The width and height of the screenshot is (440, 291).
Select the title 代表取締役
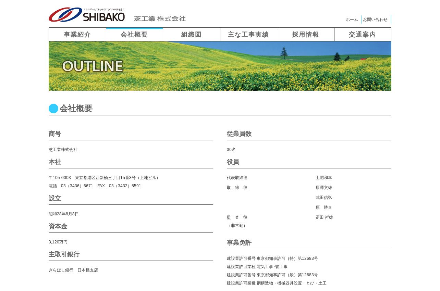(x=237, y=178)
